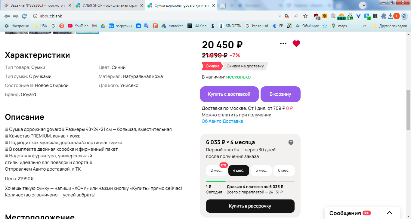Open the maps bookmark
Image resolution: width=411 pixels, height=219 pixels.
(339, 26)
